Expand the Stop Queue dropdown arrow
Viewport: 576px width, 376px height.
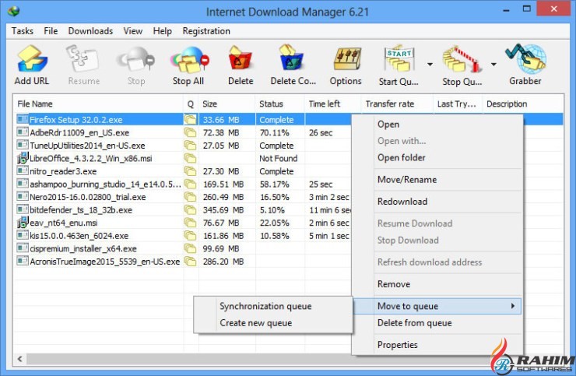point(493,64)
